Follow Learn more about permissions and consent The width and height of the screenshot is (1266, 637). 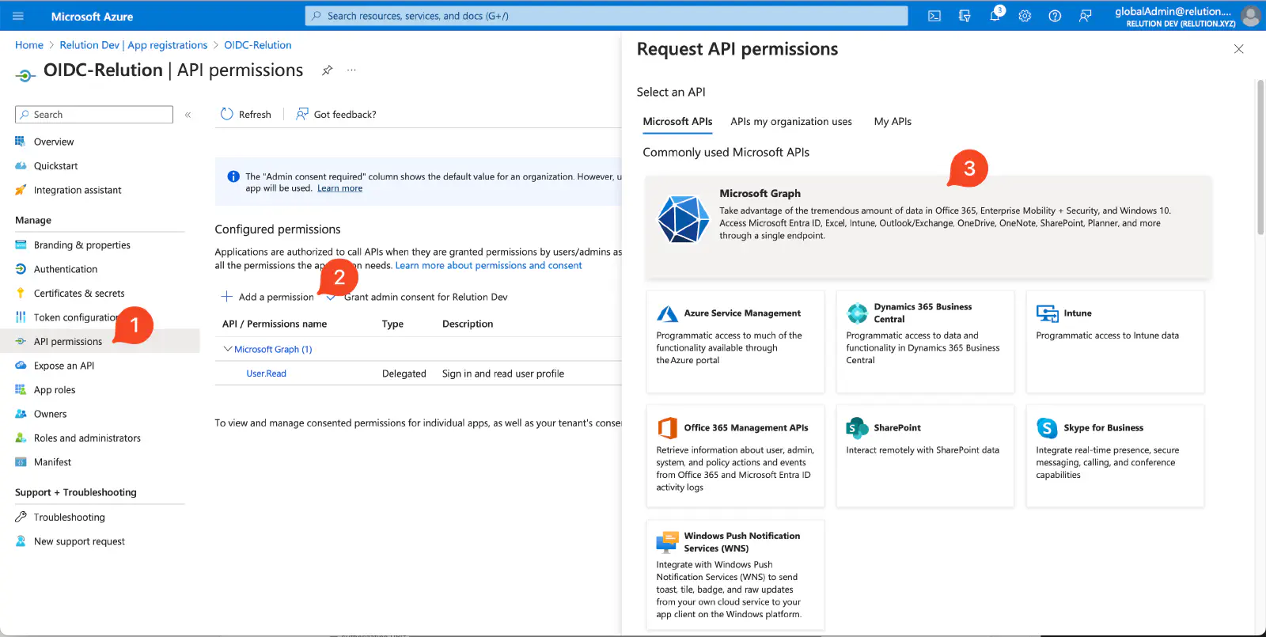point(488,266)
